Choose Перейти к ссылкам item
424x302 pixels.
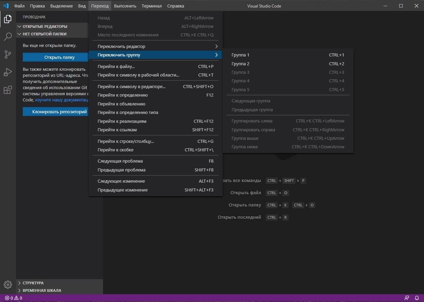tap(155, 130)
